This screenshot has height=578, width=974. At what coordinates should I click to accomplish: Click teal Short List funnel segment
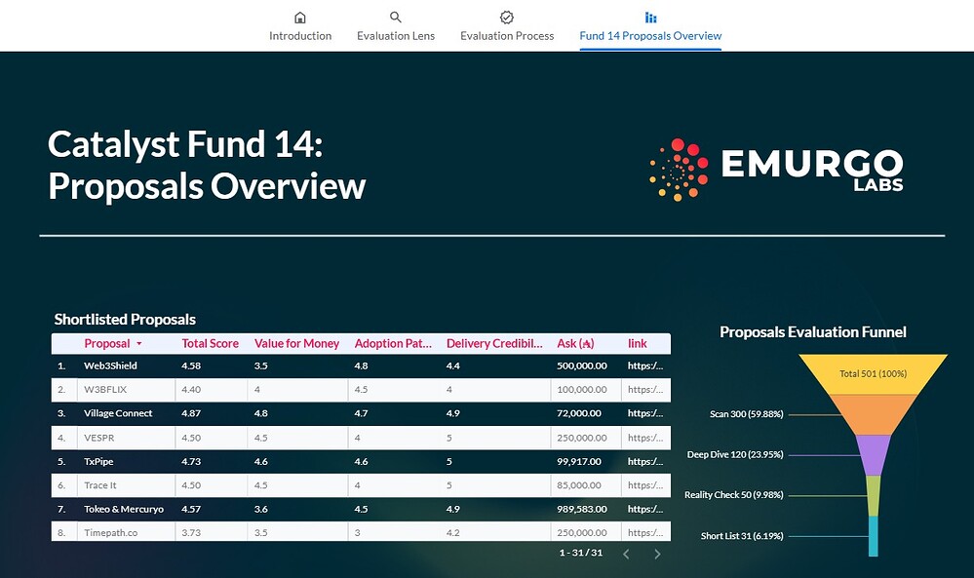pos(873,536)
